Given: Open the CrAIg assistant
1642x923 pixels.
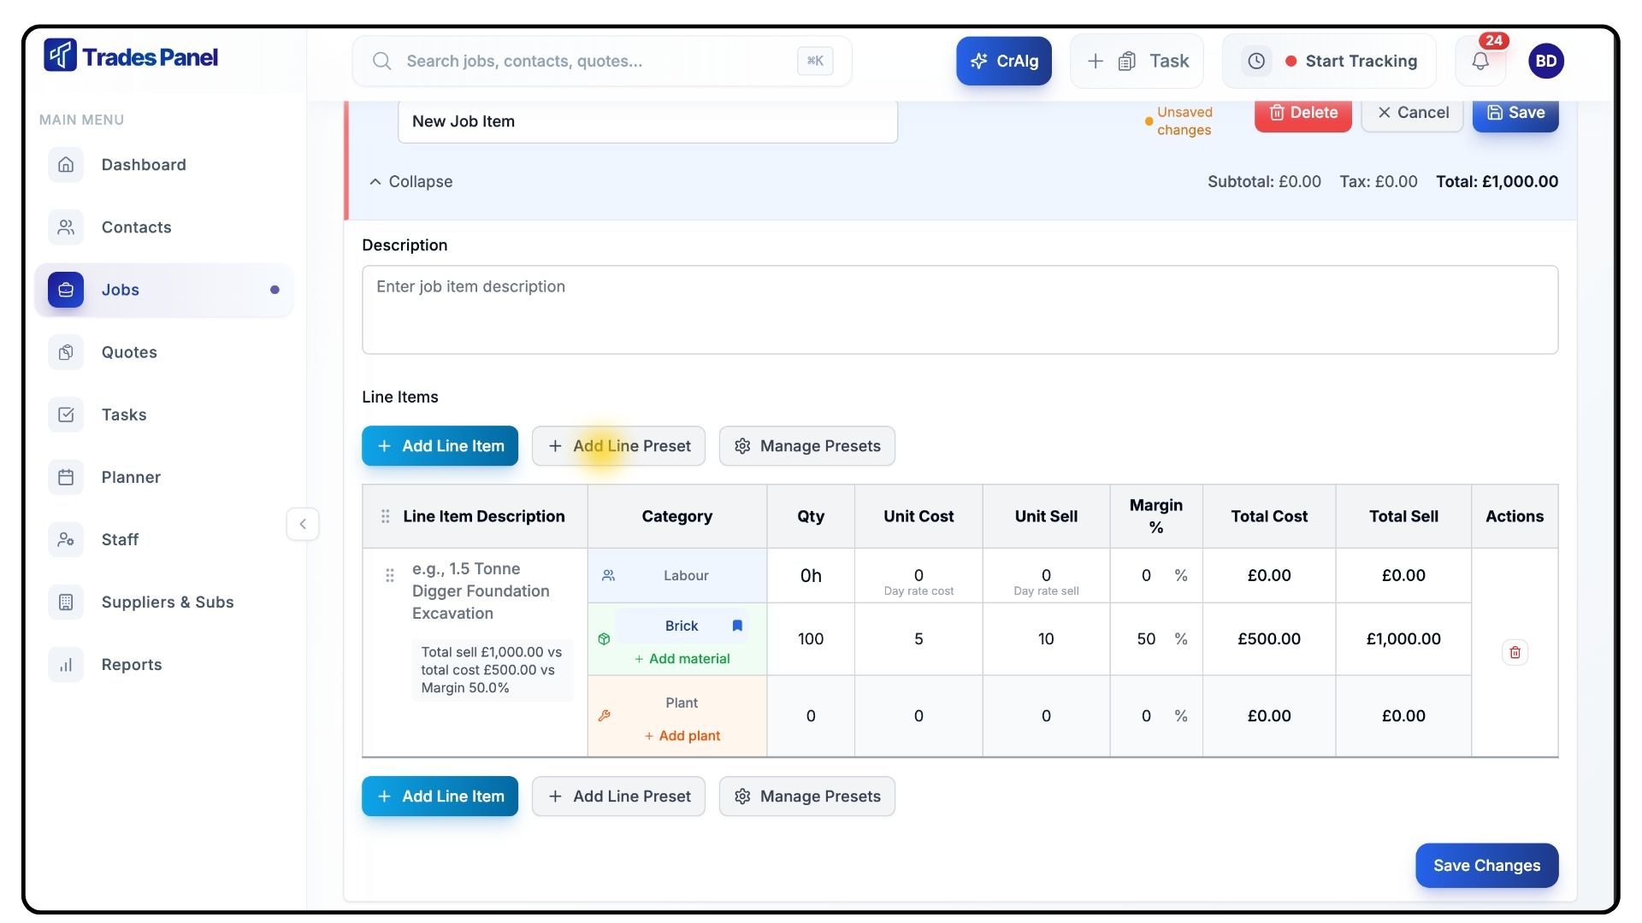Looking at the screenshot, I should tap(1003, 61).
